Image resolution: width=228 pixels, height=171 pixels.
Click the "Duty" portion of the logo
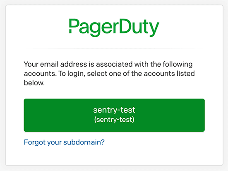pos(139,28)
